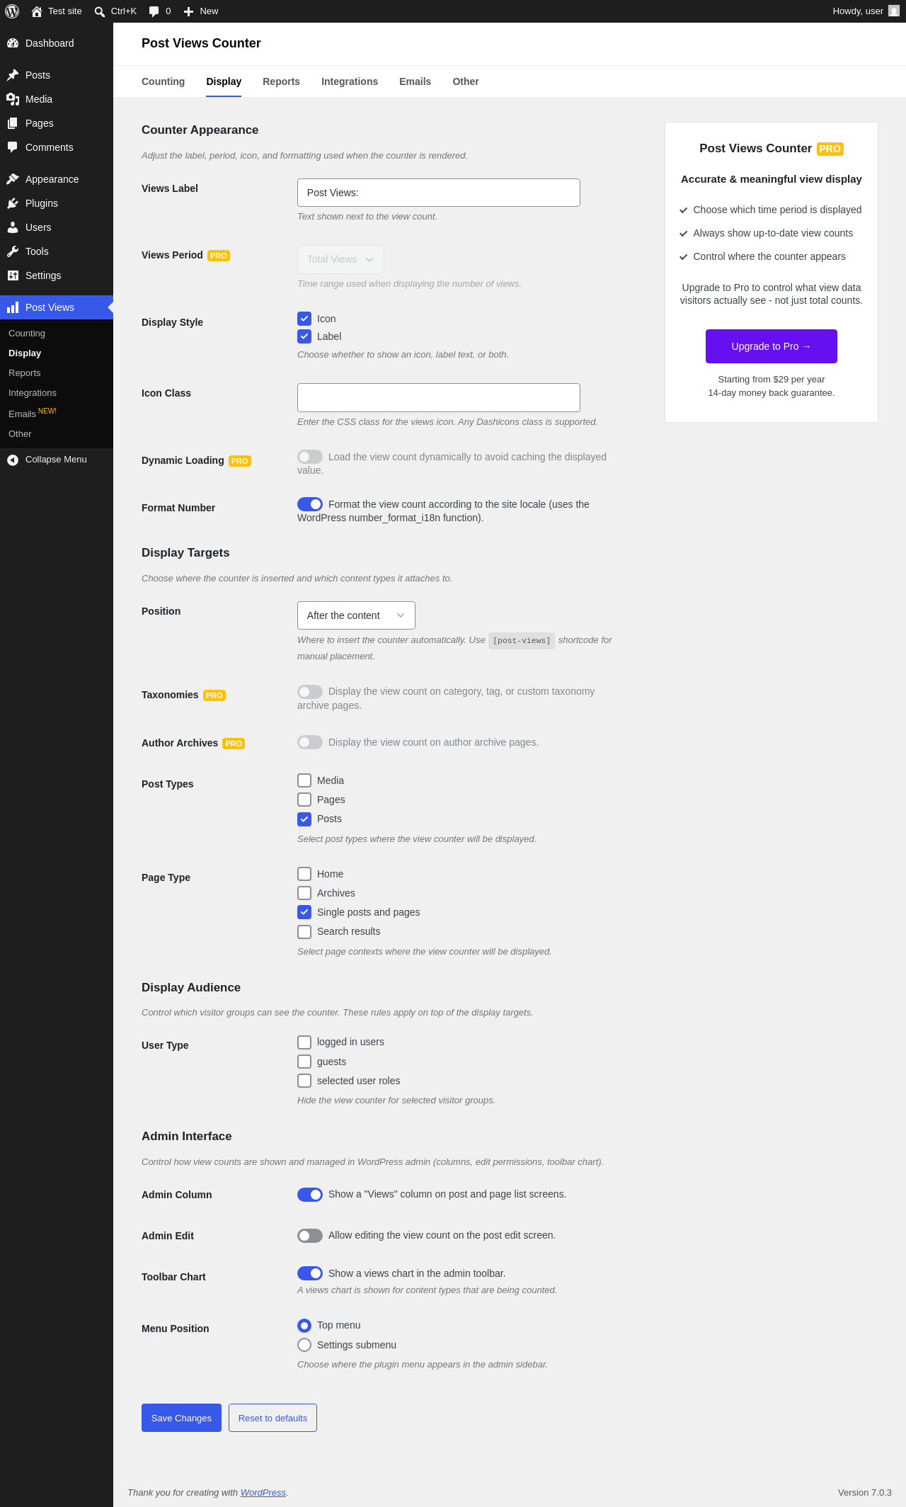Toggle the Author Archives switch

[x=310, y=742]
